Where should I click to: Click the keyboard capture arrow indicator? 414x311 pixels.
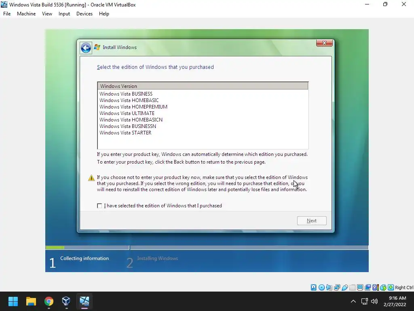(x=391, y=288)
